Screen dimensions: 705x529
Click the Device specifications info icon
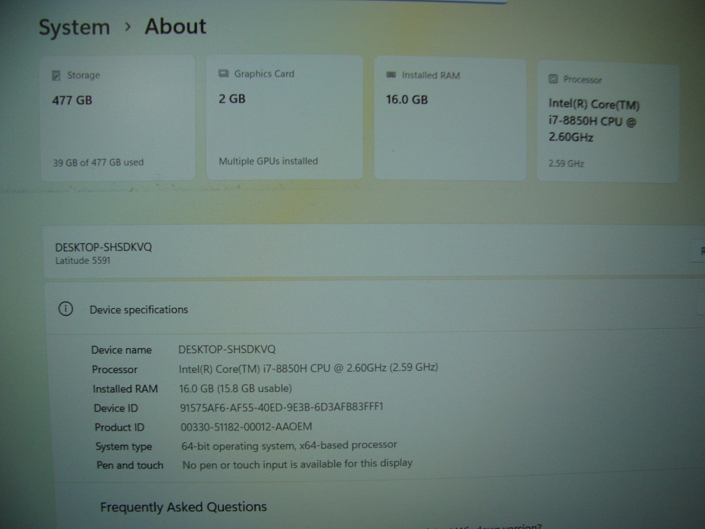tap(66, 309)
